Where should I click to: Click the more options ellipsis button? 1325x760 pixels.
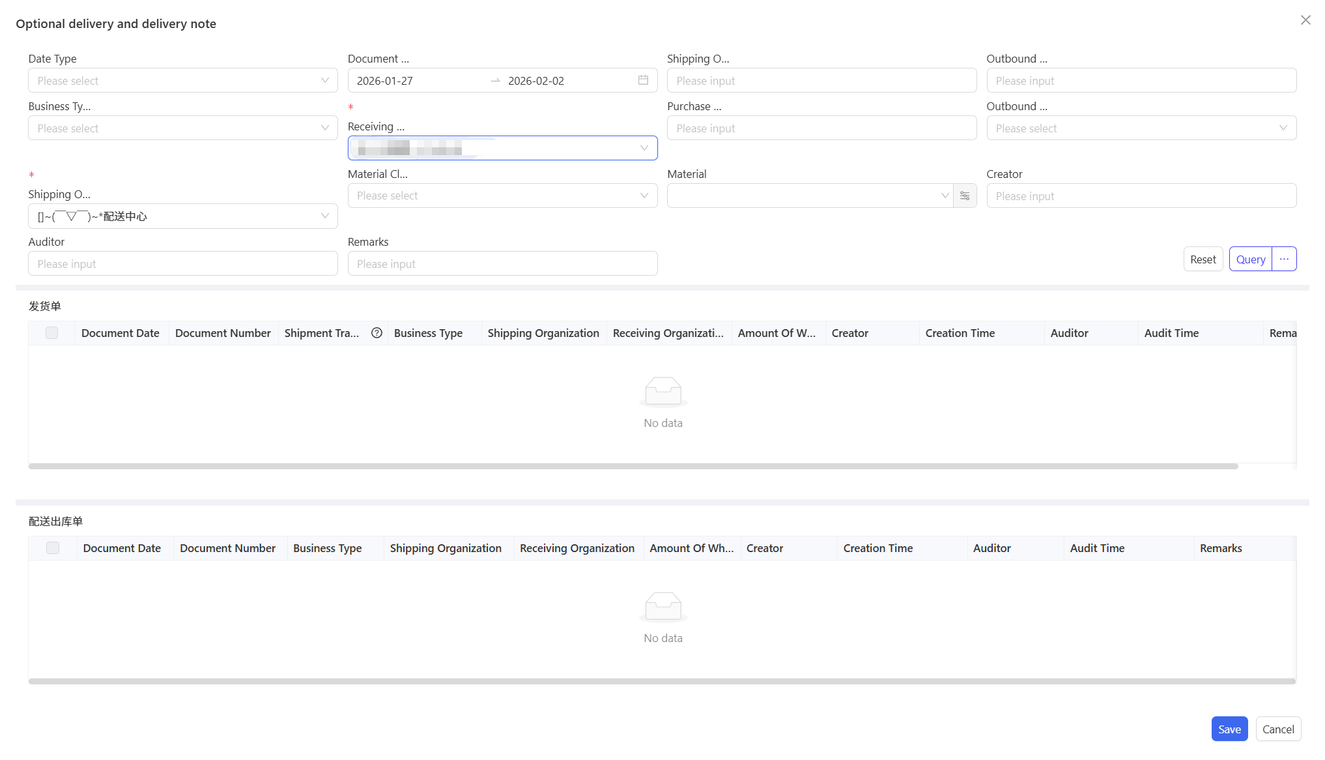pyautogui.click(x=1284, y=259)
